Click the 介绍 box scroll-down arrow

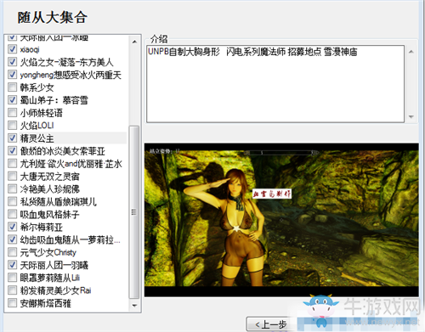[411, 116]
